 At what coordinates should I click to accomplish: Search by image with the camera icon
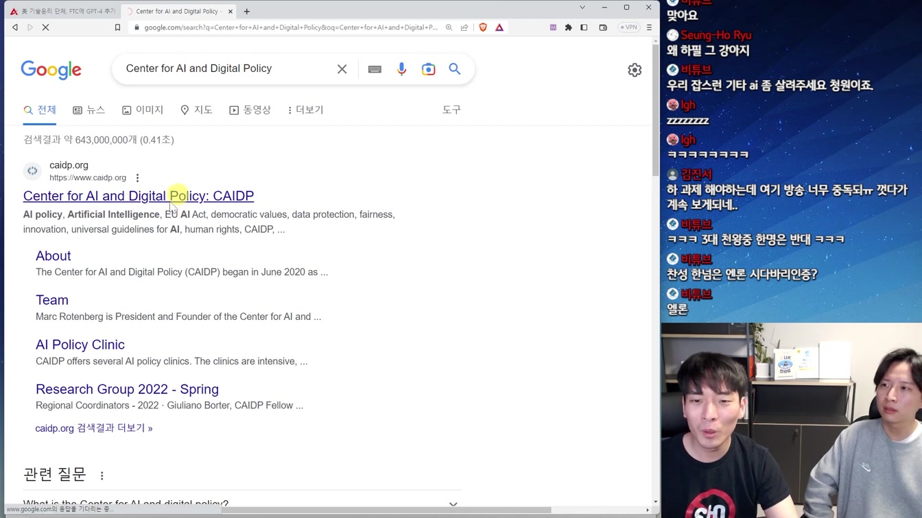point(429,69)
